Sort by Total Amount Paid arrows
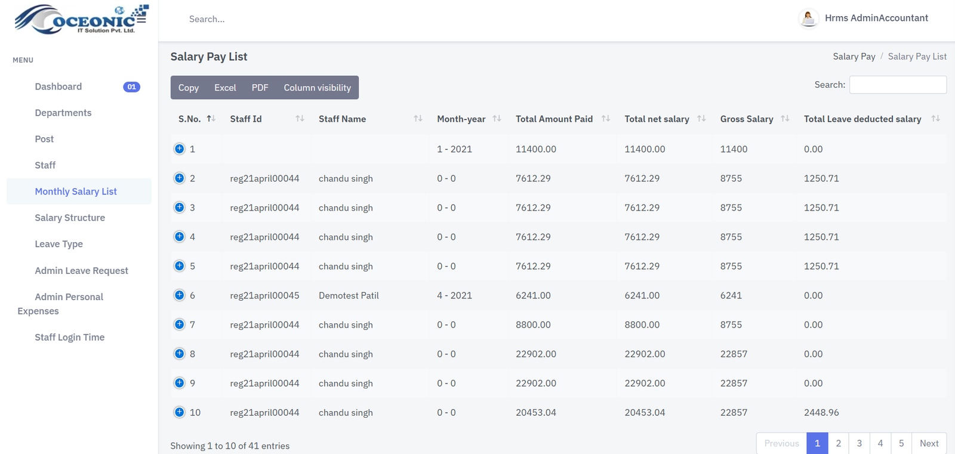 coord(606,119)
